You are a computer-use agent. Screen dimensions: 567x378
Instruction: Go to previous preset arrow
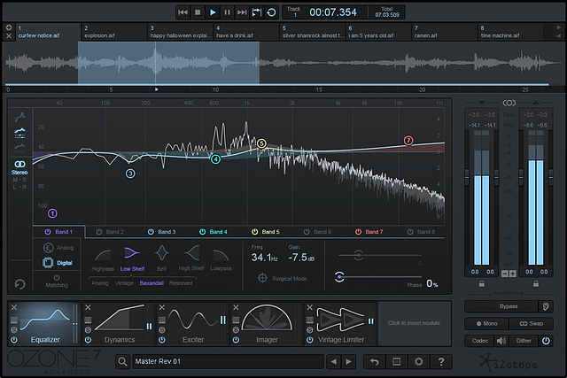333,361
